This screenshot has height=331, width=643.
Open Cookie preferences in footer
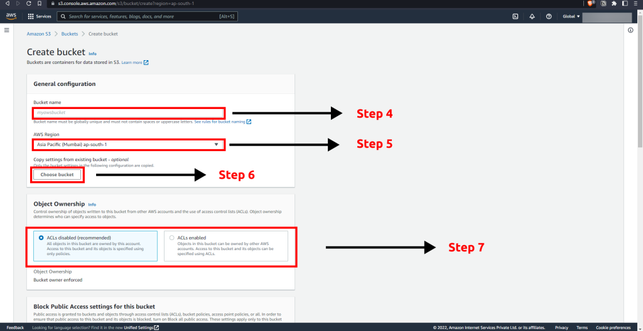click(613, 328)
